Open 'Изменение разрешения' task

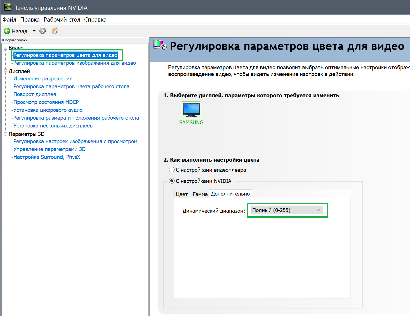43,79
